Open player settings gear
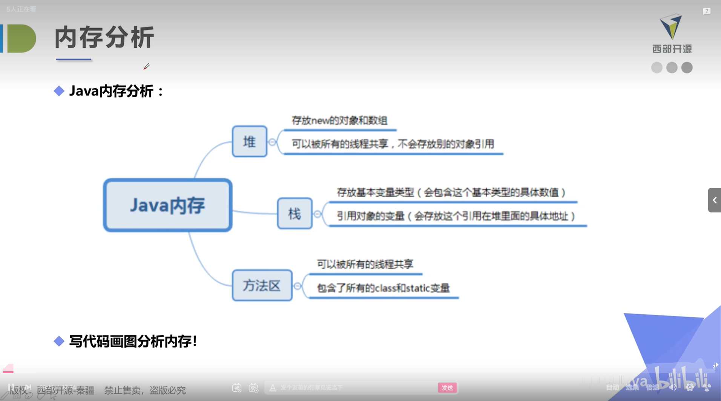Viewport: 721px width, 401px height. coord(690,387)
